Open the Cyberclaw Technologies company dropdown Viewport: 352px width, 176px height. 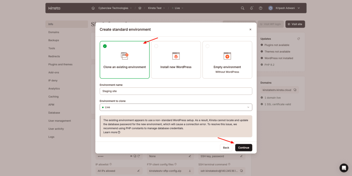pyautogui.click(x=115, y=8)
